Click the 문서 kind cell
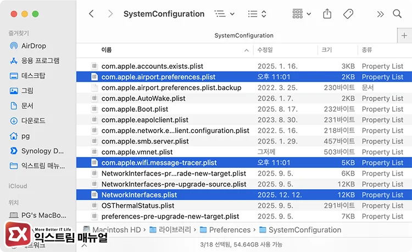Screen dimensions: 412x252 coord(368,87)
